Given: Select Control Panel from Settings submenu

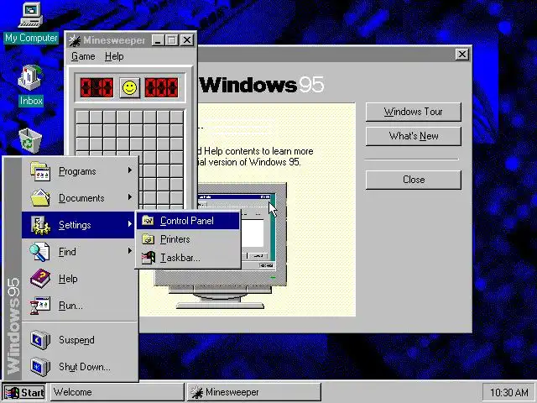Looking at the screenshot, I should coord(188,221).
